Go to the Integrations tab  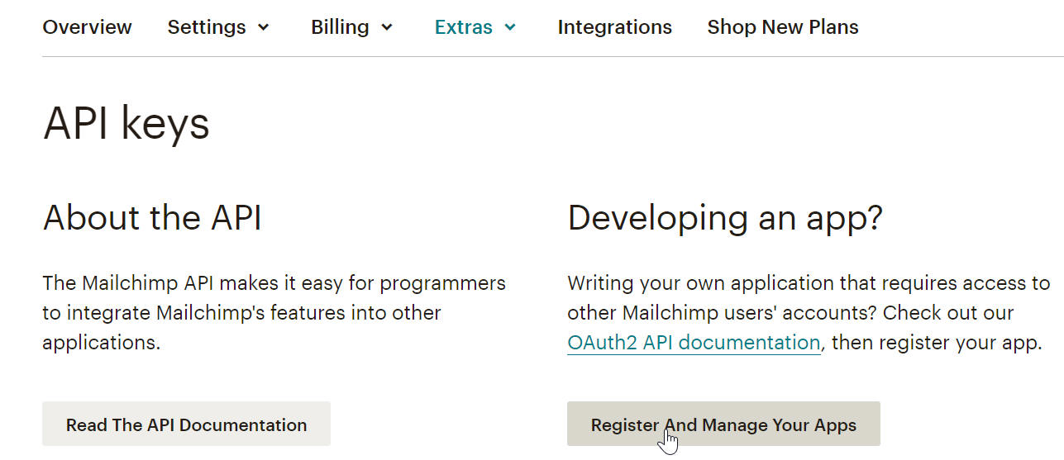point(615,27)
